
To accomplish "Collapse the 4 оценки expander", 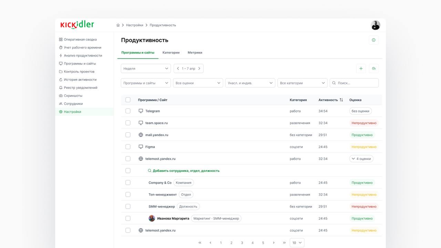I will click(x=361, y=159).
